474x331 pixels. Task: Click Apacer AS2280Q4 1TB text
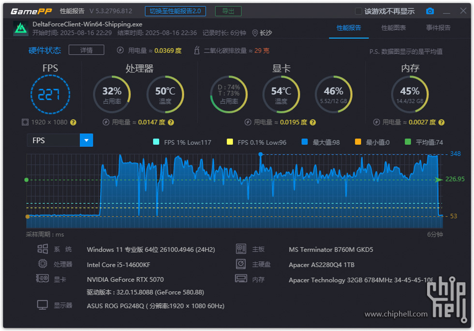point(322,265)
